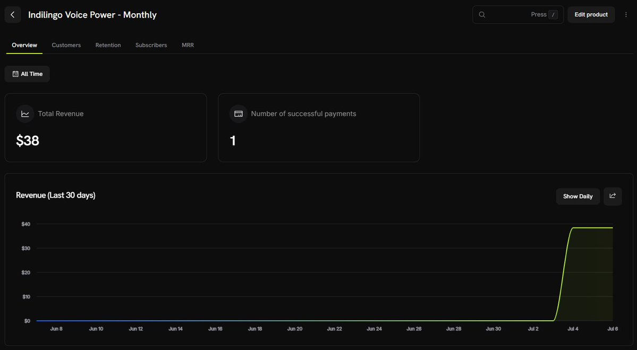Open the three-dot more options menu

[x=626, y=15]
